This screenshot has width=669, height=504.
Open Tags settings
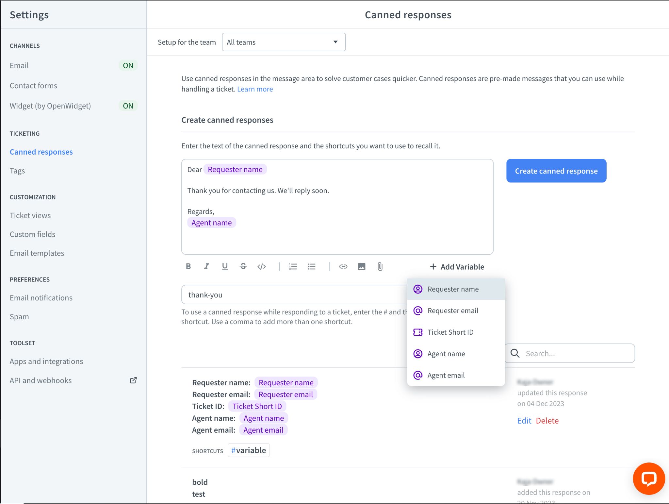[x=17, y=171]
